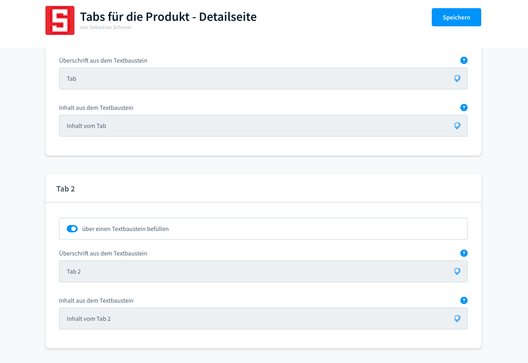This screenshot has width=528, height=363.
Task: Open help icon above the field reading only "Tab"
Action: (464, 60)
